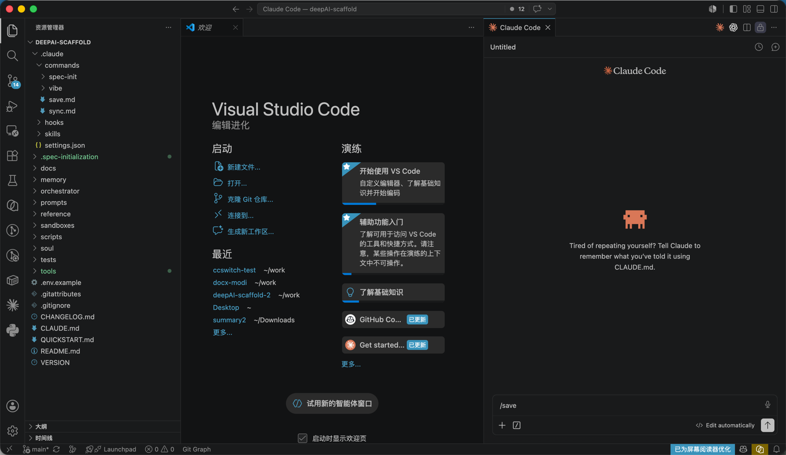This screenshot has height=455, width=786.
Task: Start new conversation with plus bubble icon
Action: click(775, 47)
